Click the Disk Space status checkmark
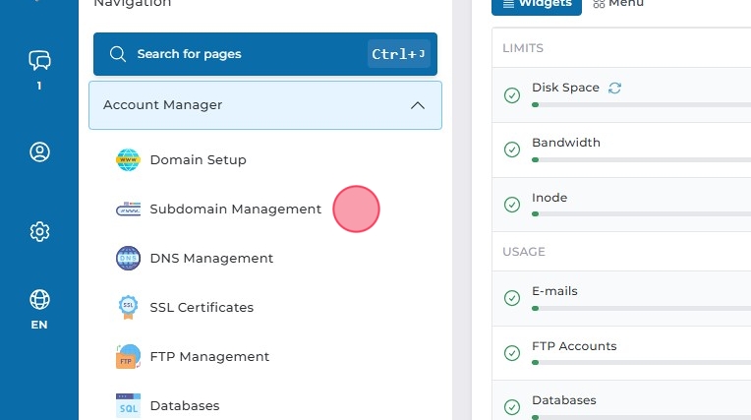Screen dimensions: 751x420 [x=512, y=95]
